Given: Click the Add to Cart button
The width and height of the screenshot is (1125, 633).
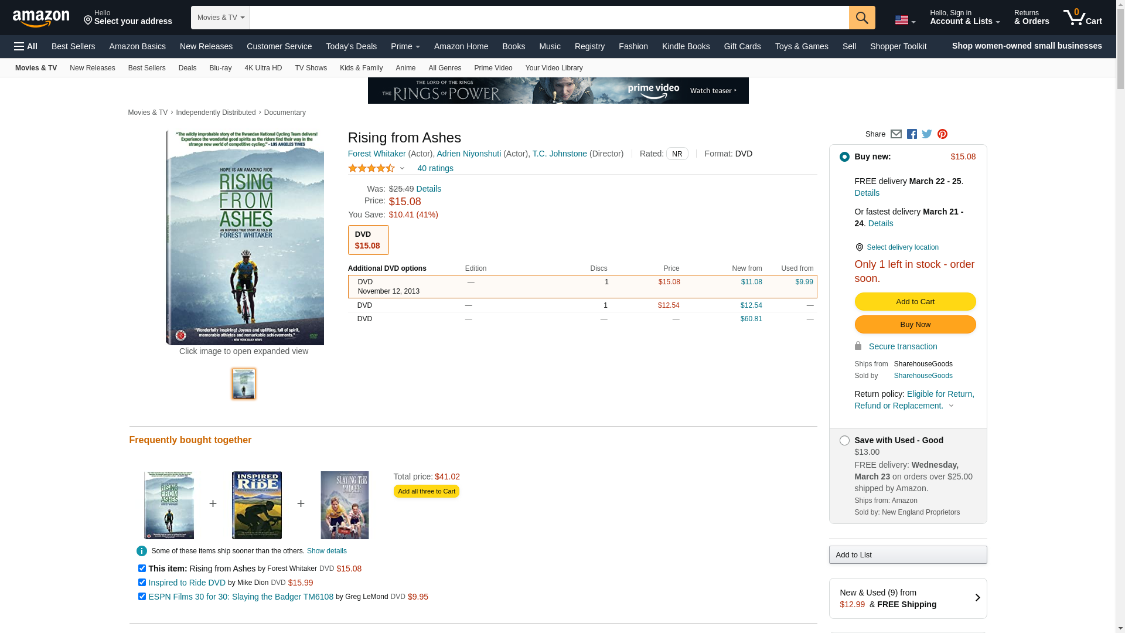Looking at the screenshot, I should coord(915,302).
